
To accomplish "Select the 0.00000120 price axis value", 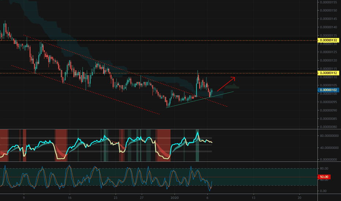I will point(329,60).
